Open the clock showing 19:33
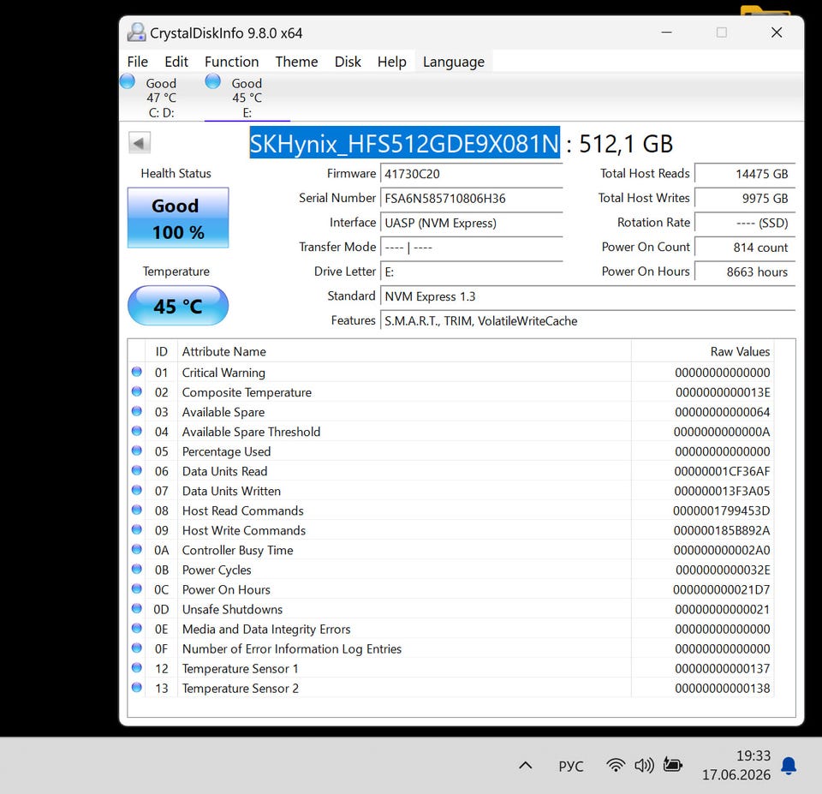This screenshot has width=822, height=794. coord(736,765)
